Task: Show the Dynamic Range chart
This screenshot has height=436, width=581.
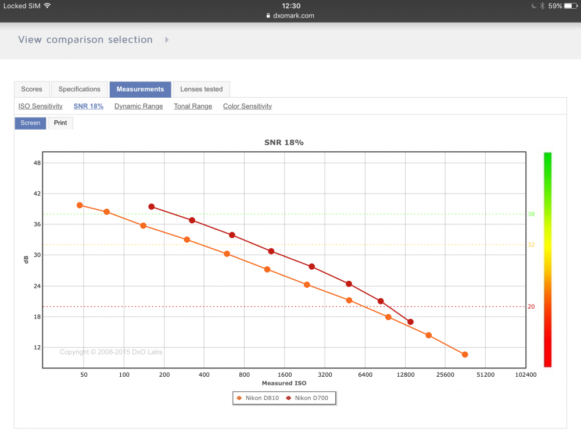Action: point(139,106)
